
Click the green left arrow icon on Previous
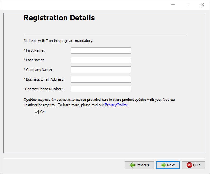pyautogui.click(x=132, y=165)
